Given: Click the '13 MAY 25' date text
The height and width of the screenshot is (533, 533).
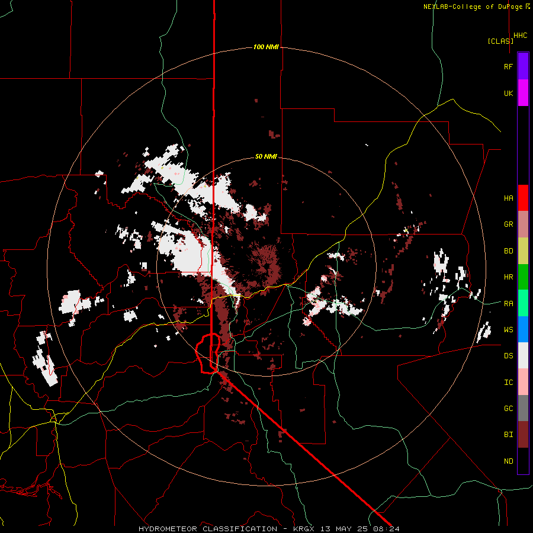Looking at the screenshot, I should (x=345, y=529).
